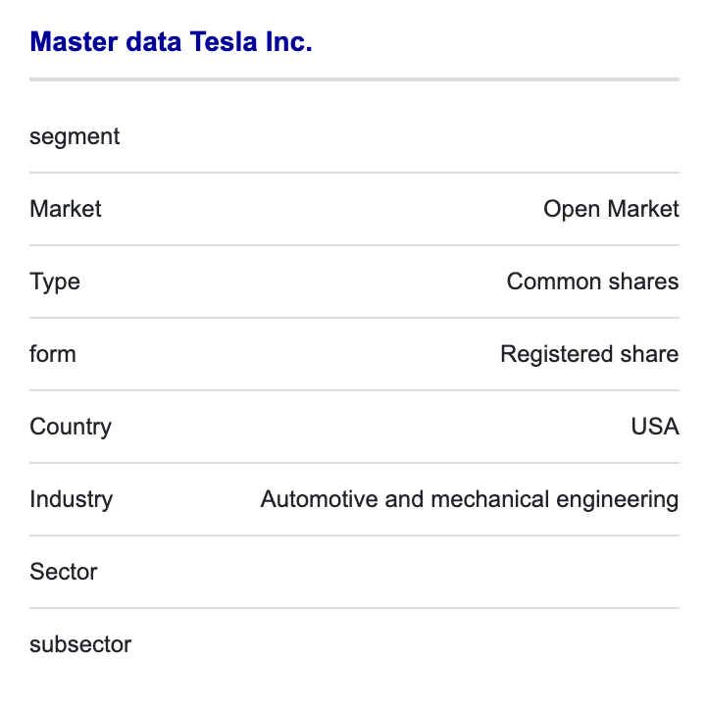706x712 pixels.
Task: Click the Sector row label
Action: 64,572
